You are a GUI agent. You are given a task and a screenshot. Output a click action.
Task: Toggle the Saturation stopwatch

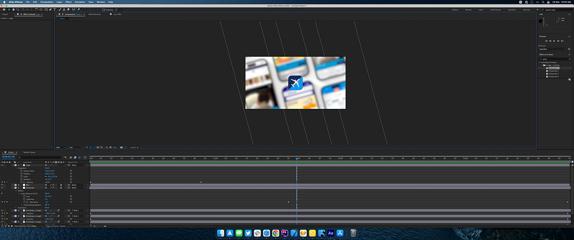(x=24, y=202)
